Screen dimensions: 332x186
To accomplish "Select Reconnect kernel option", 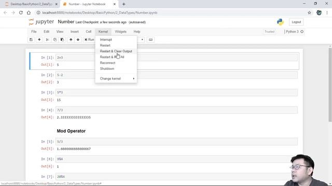I will (116, 63).
